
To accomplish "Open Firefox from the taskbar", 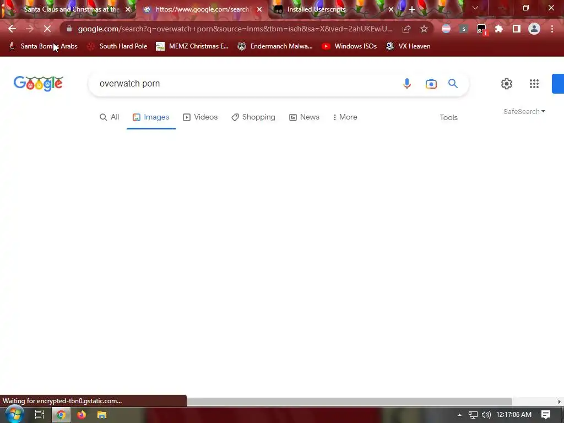I will (82, 415).
